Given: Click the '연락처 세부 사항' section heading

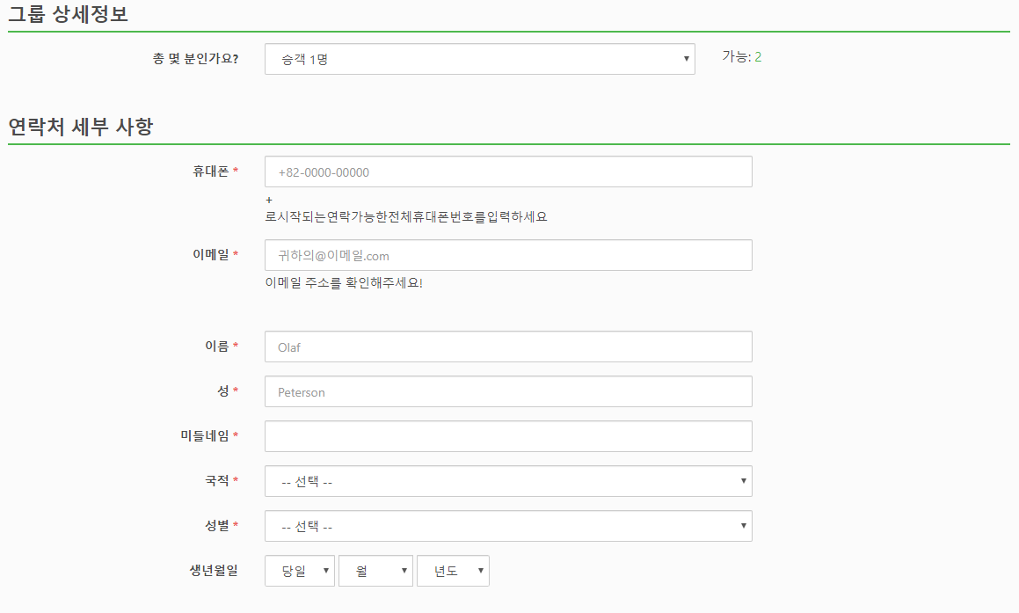Looking at the screenshot, I should [x=81, y=126].
